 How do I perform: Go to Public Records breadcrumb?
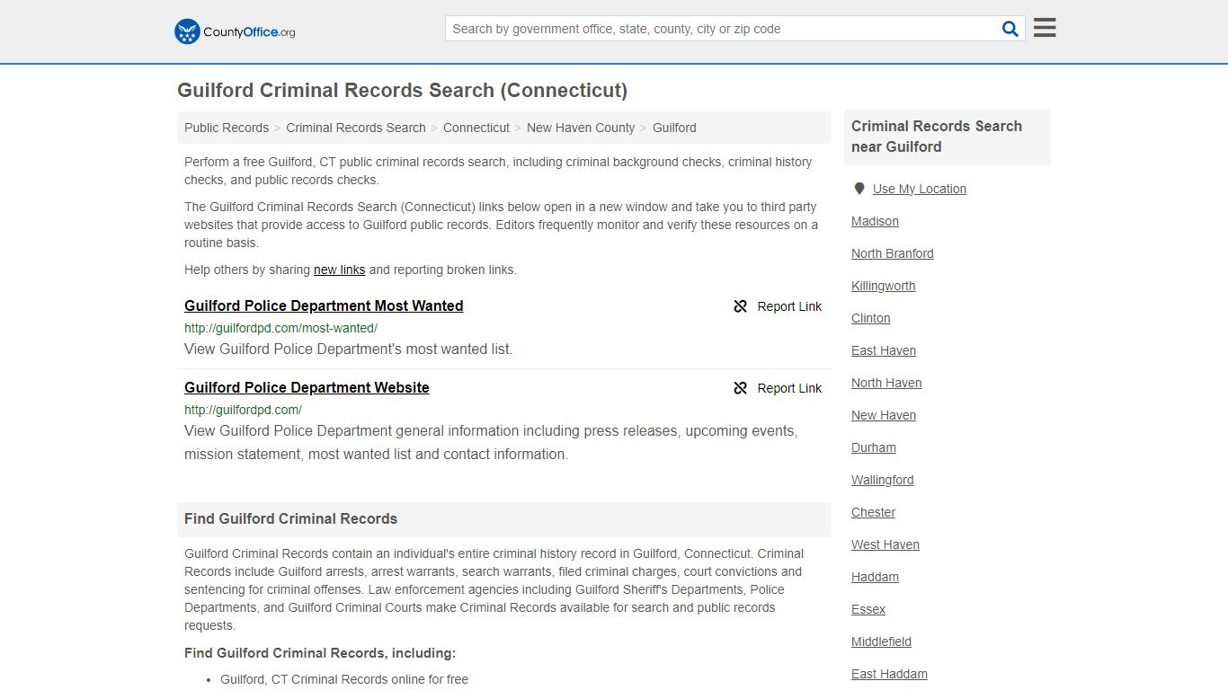point(227,128)
